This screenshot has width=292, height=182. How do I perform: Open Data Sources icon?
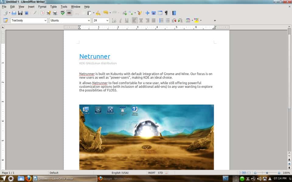click(x=160, y=13)
